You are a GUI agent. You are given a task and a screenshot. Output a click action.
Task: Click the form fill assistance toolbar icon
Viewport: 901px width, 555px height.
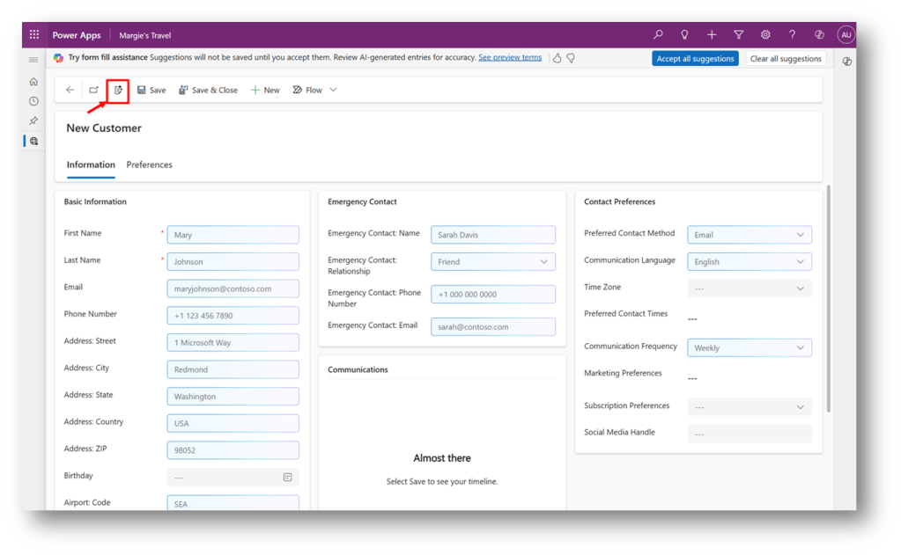coord(119,90)
